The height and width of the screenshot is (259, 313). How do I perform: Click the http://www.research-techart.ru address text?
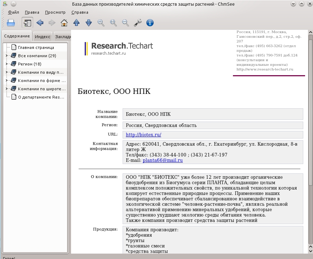[265, 69]
